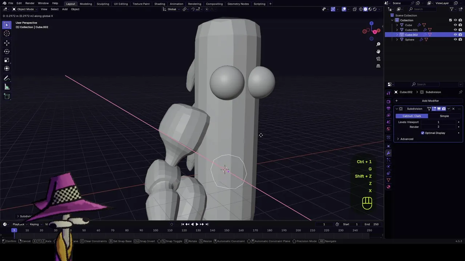The image size is (465, 261).
Task: Collapse the Subdivision modifier panel
Action: tap(397, 109)
